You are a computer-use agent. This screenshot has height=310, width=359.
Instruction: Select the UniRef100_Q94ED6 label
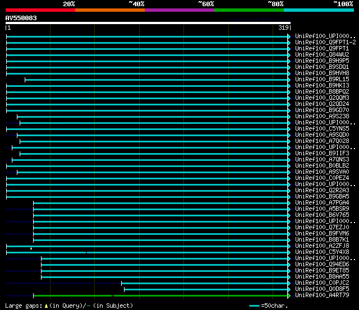(322, 265)
